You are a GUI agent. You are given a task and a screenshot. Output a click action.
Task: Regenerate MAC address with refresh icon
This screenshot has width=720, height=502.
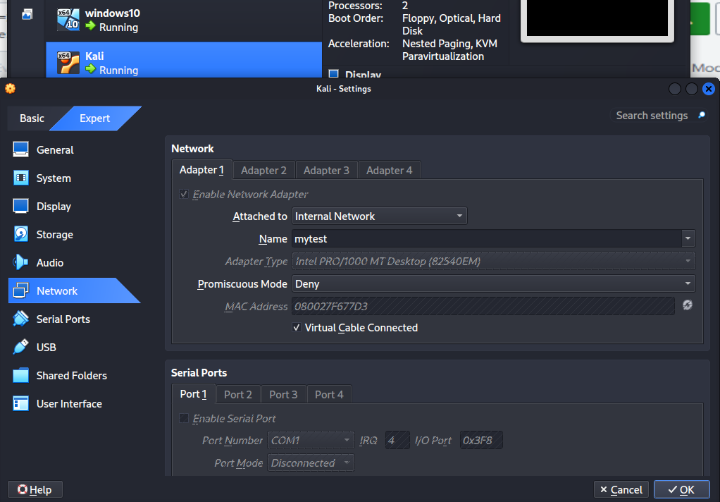687,305
